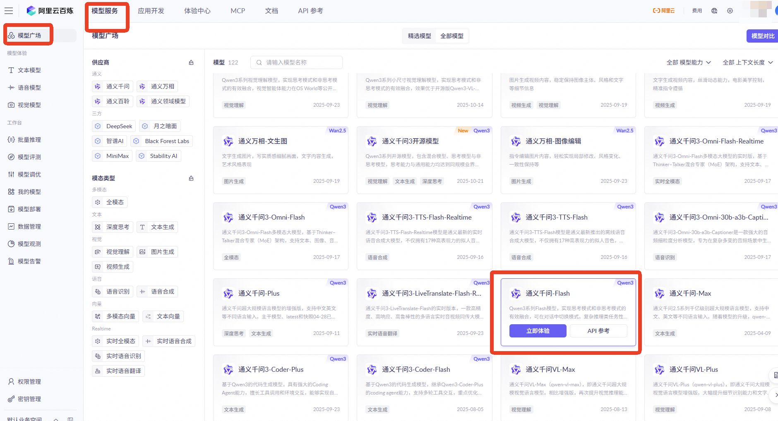The width and height of the screenshot is (778, 421).
Task: Toggle the MiniMax provider filter
Action: (x=112, y=156)
